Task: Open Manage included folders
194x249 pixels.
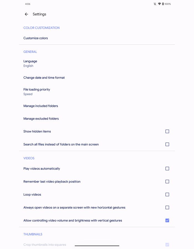Action: [41, 106]
